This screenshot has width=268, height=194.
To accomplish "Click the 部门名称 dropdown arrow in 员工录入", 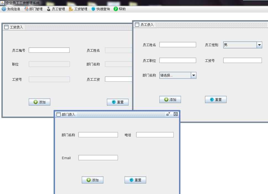I will pos(193,75).
